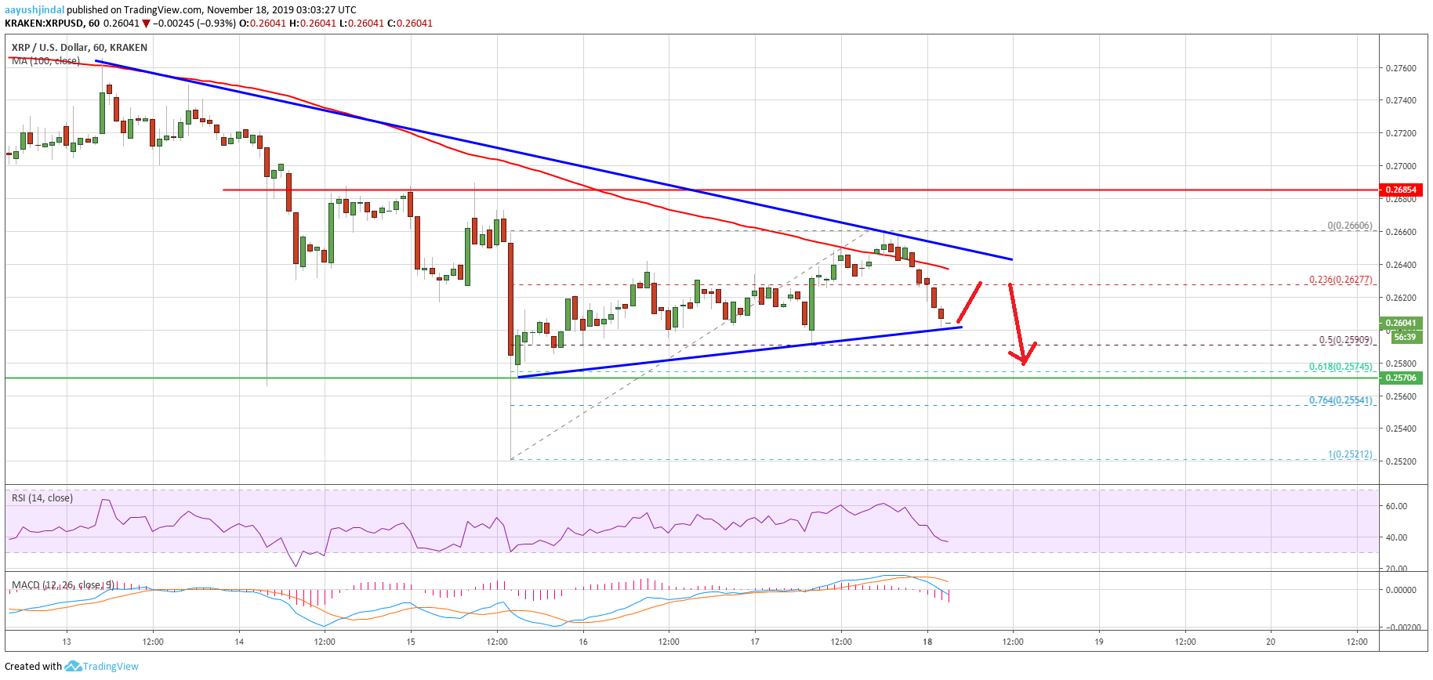Image resolution: width=1433 pixels, height=680 pixels.
Task: Click 12:00 after date 20 on axis
Action: (x=1357, y=642)
